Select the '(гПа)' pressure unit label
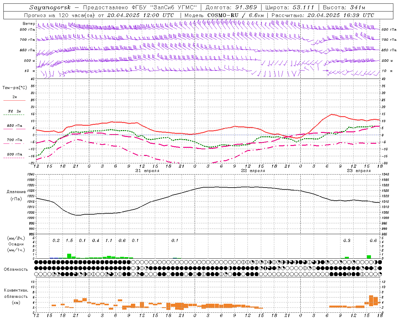Viewport: 398px width, 318px height. point(16,199)
